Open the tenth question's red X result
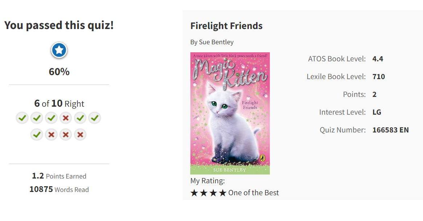 (x=80, y=134)
